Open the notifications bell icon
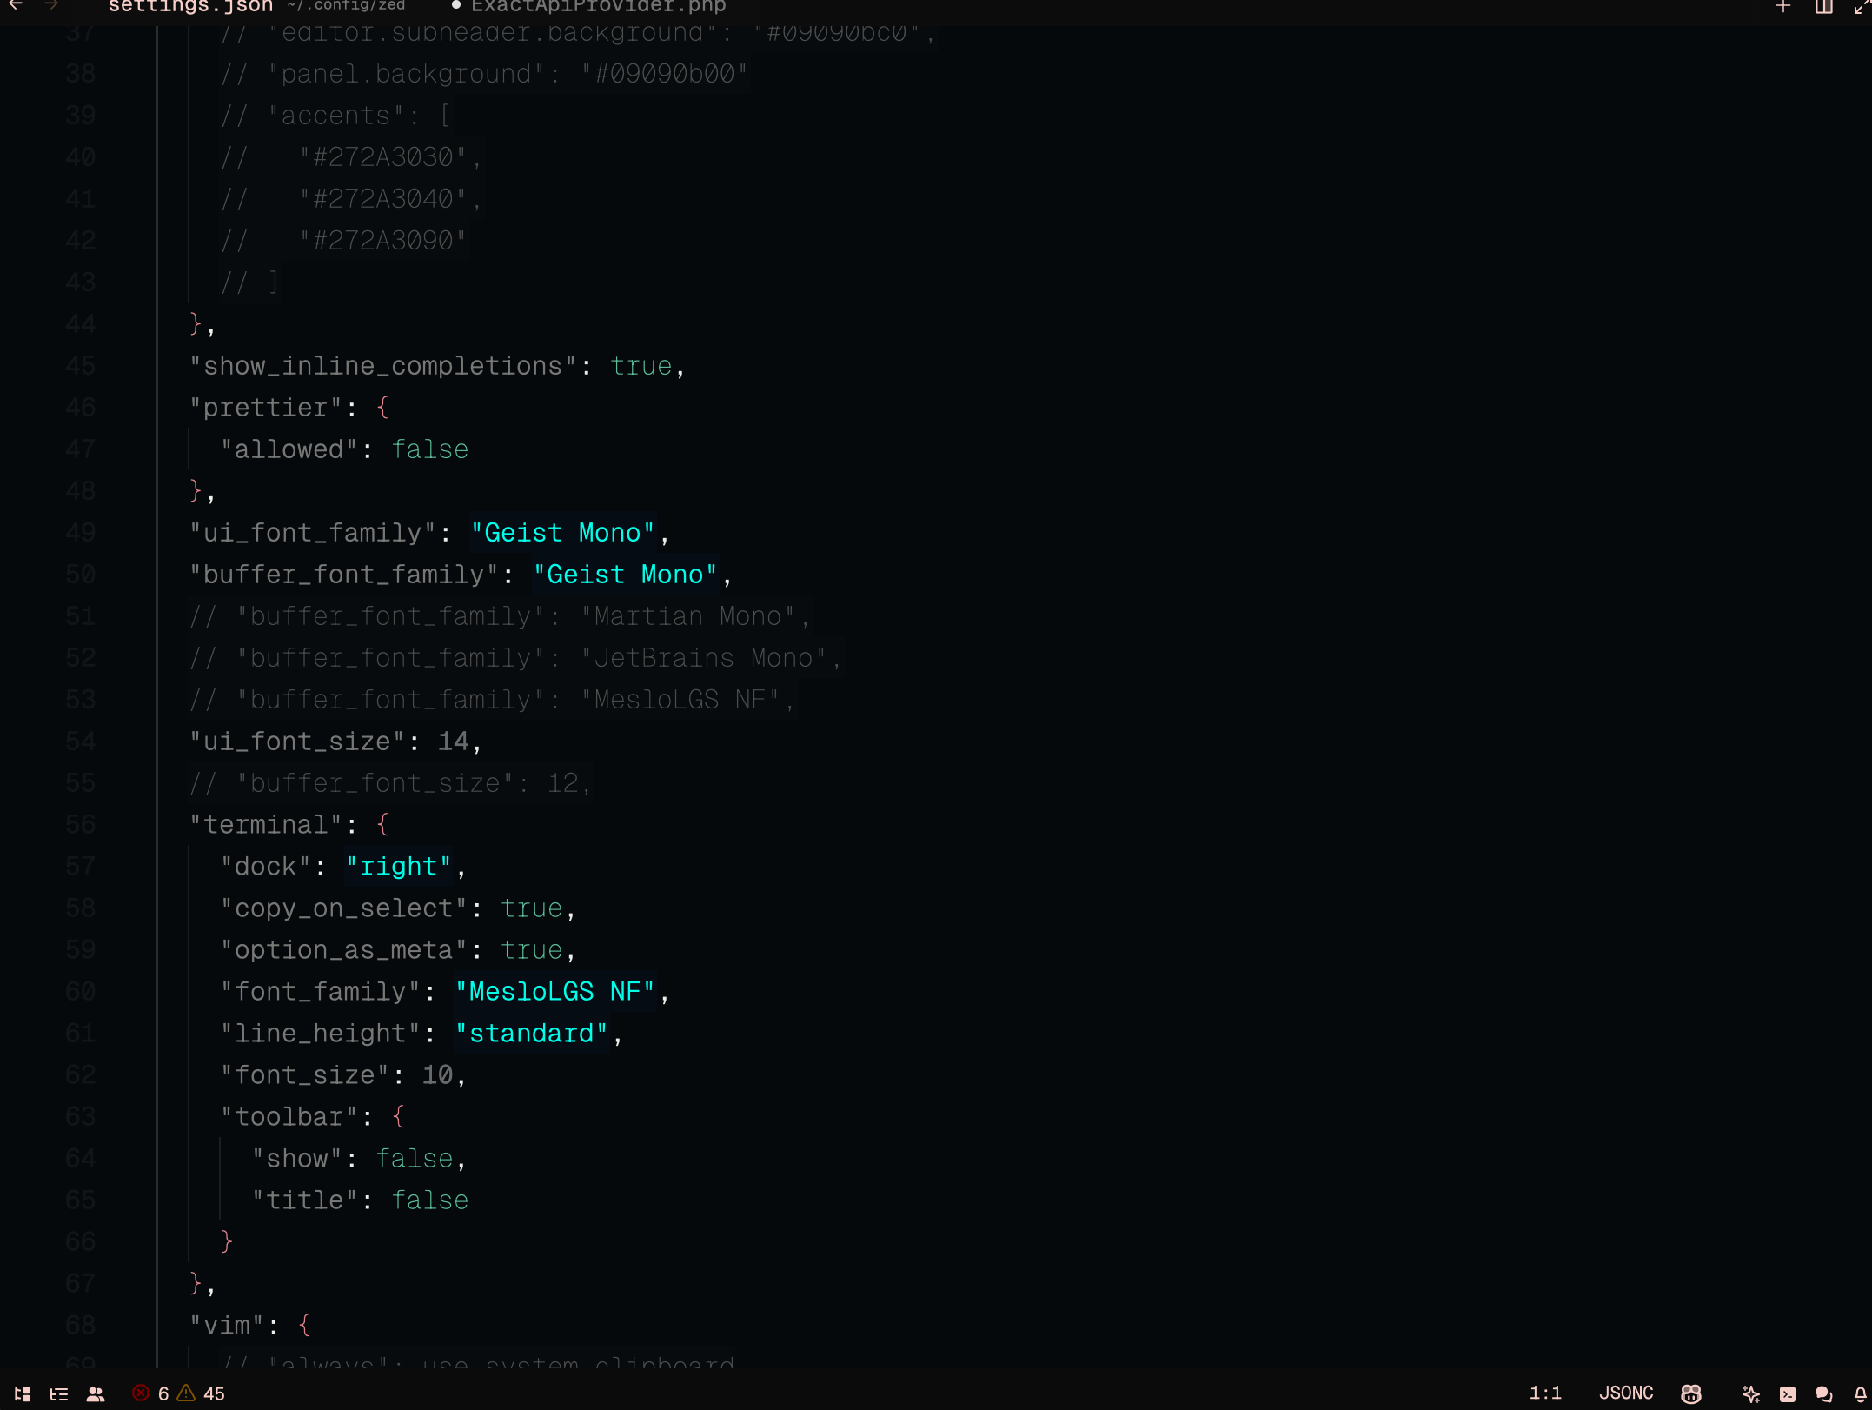Image resolution: width=1872 pixels, height=1410 pixels. coord(1861,1393)
